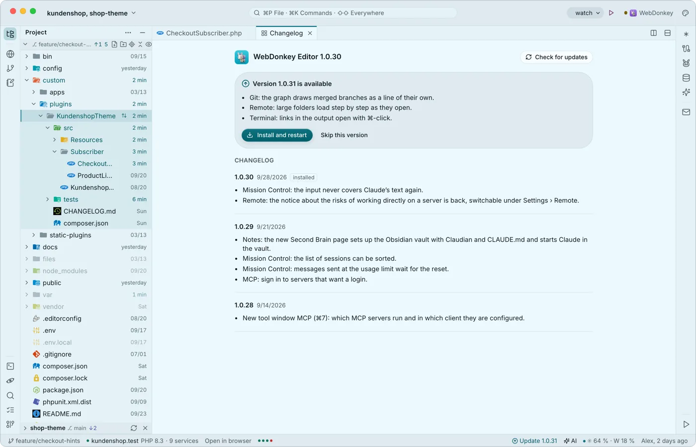Image resolution: width=696 pixels, height=447 pixels.
Task: Split editor horizontally with the rows icon
Action: (x=668, y=33)
